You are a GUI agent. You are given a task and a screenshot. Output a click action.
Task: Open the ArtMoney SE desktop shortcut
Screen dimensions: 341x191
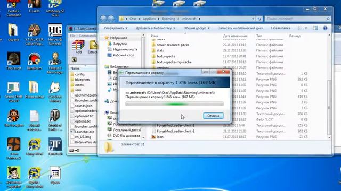tap(55, 8)
